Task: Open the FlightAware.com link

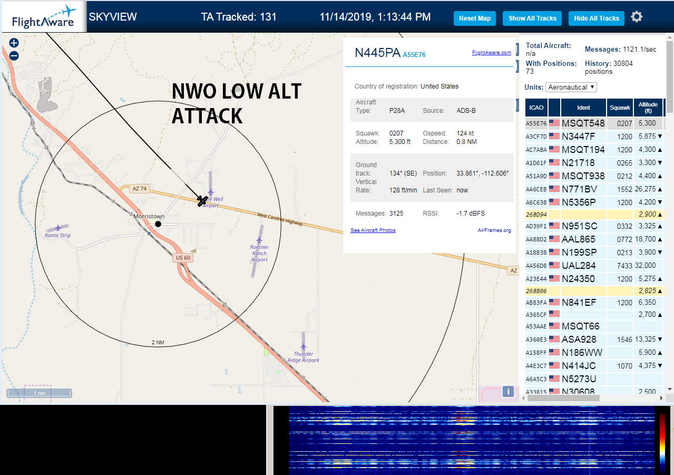Action: click(x=492, y=53)
